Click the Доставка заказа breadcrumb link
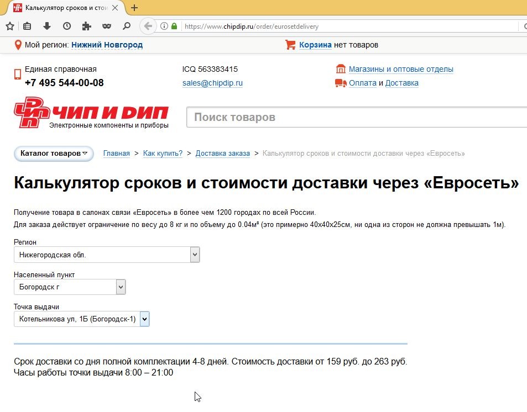Screen dimensions: 527x412 (x=222, y=154)
